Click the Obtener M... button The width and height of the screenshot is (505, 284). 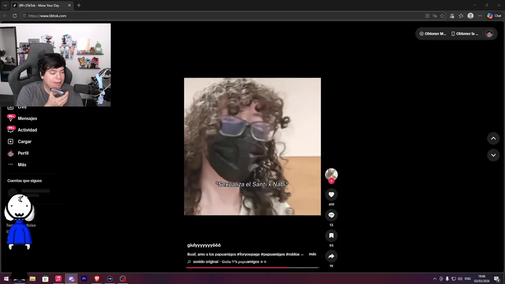(433, 34)
